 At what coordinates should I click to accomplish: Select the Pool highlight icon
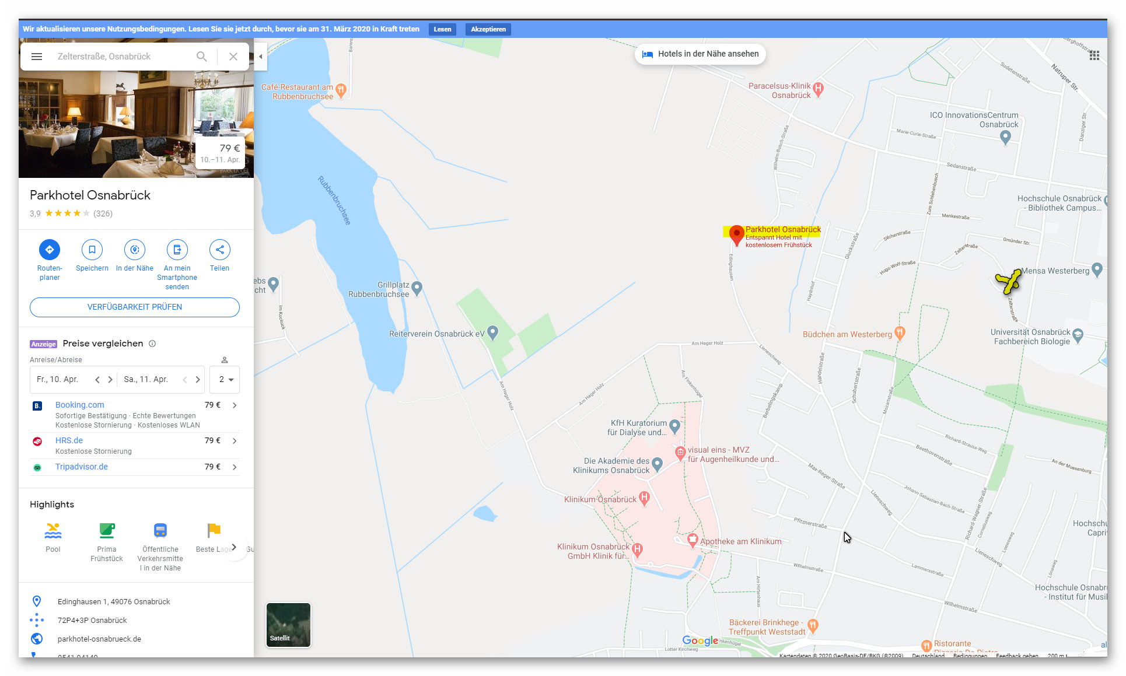coord(53,531)
